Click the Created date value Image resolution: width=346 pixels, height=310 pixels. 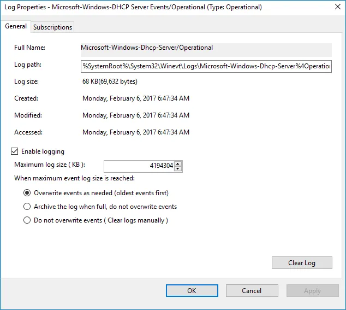136,98
